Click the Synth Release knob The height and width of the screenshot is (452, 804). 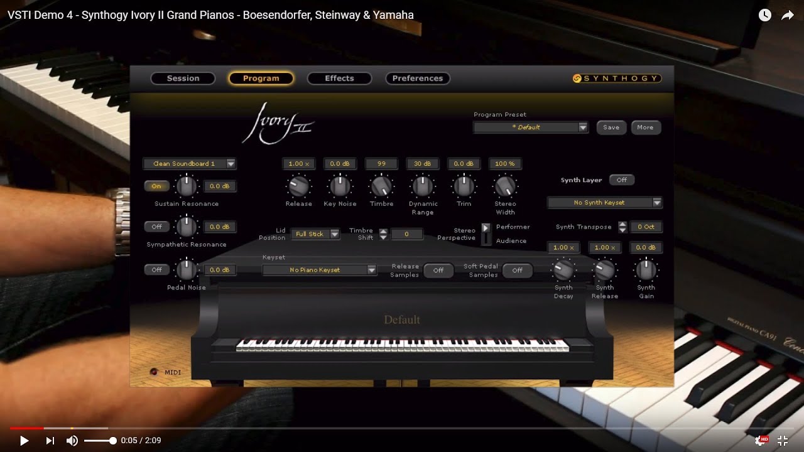tap(605, 270)
